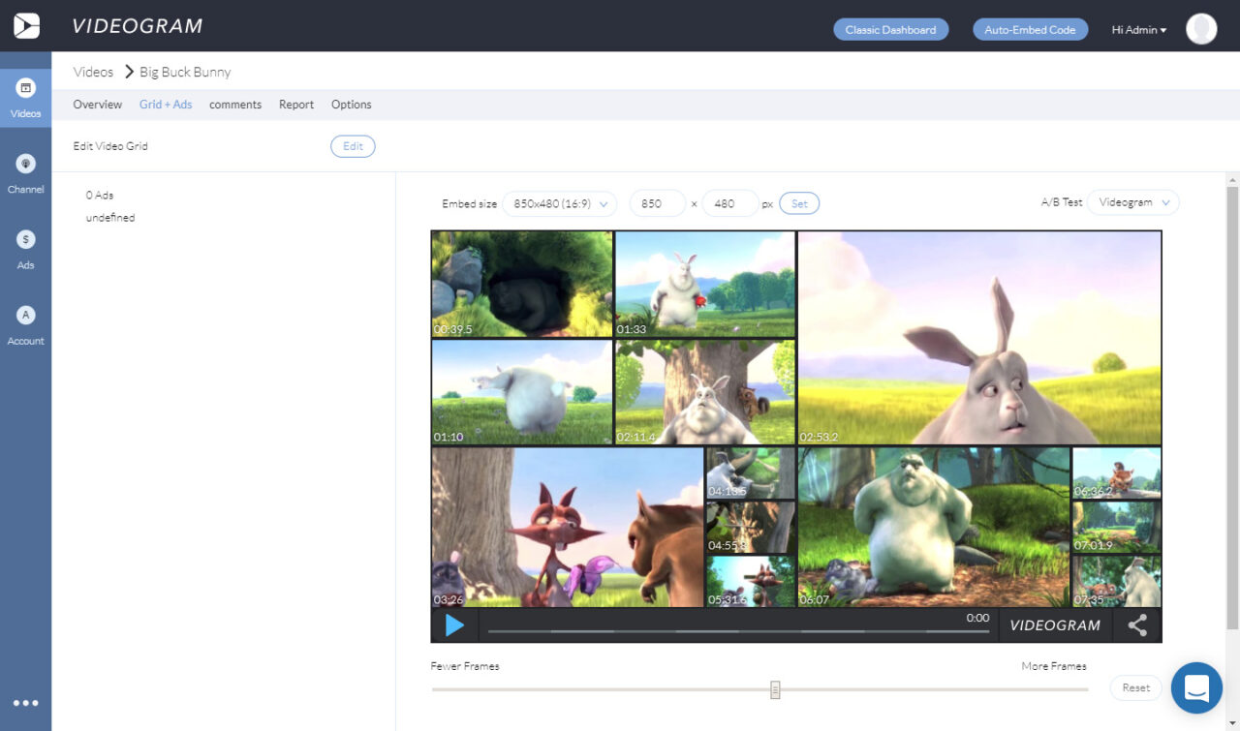Click the More Frames label
This screenshot has height=731, width=1240.
1054,666
